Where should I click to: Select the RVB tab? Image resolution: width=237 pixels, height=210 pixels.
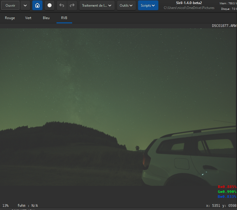[64, 18]
